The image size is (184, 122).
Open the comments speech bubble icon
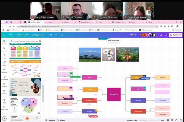[x=166, y=35]
